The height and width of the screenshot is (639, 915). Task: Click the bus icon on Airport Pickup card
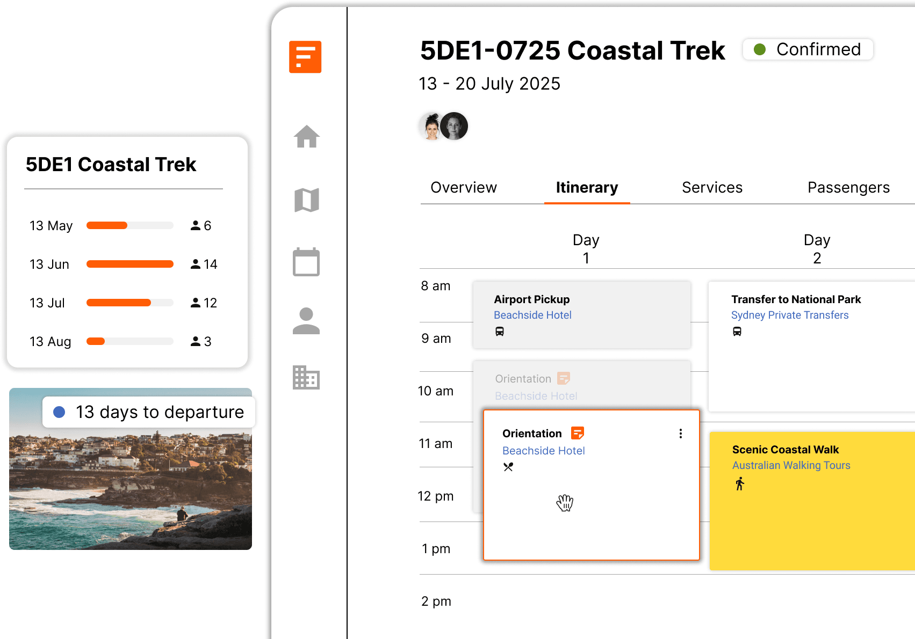point(500,332)
